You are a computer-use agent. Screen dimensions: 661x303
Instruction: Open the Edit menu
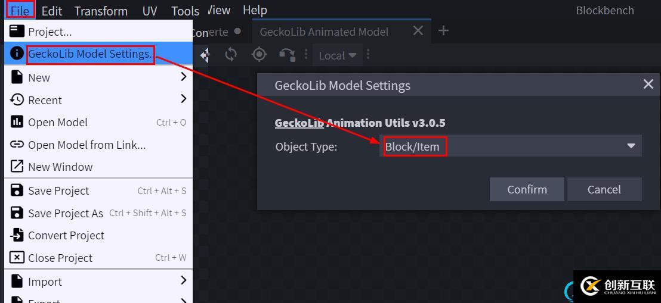(52, 11)
